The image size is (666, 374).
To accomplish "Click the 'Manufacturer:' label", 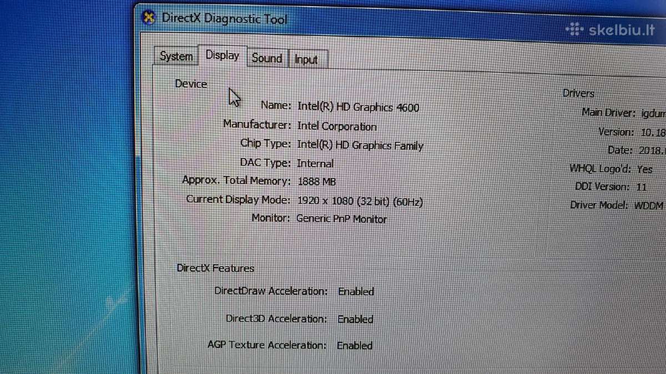I will [x=257, y=124].
